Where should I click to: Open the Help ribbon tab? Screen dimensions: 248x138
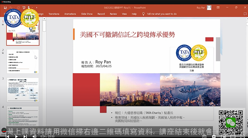(x=134, y=14)
